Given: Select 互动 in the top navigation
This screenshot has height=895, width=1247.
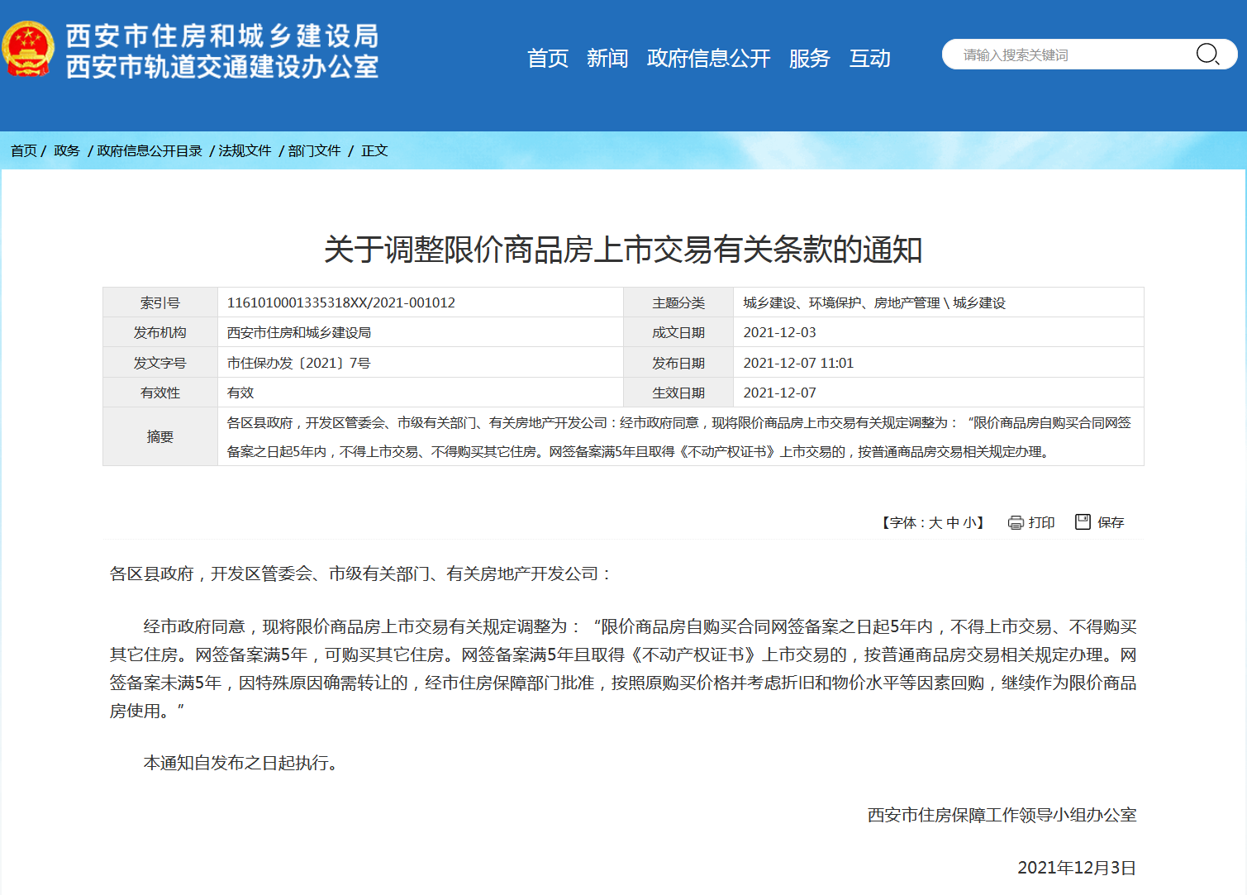Looking at the screenshot, I should click(x=870, y=59).
